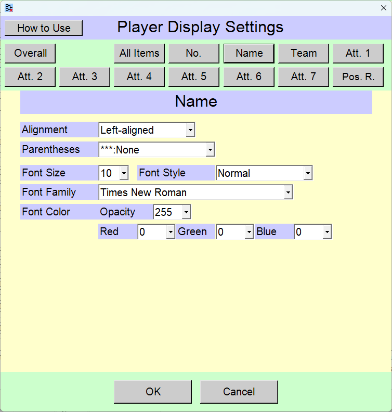
Task: Open the Opacity value dropdown
Action: tap(186, 212)
